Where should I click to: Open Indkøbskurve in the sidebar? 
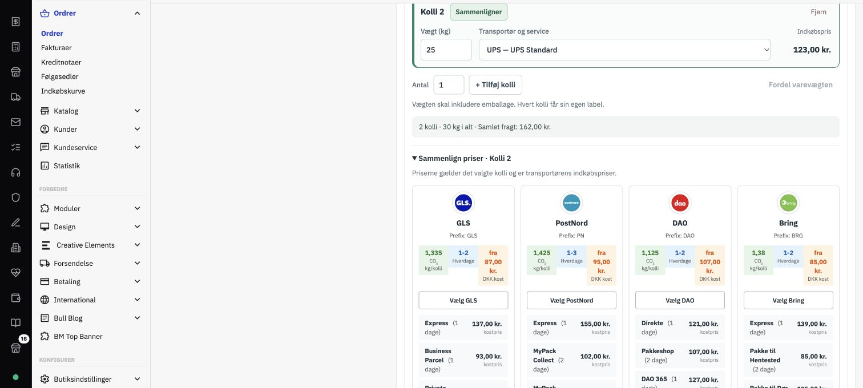coord(63,91)
